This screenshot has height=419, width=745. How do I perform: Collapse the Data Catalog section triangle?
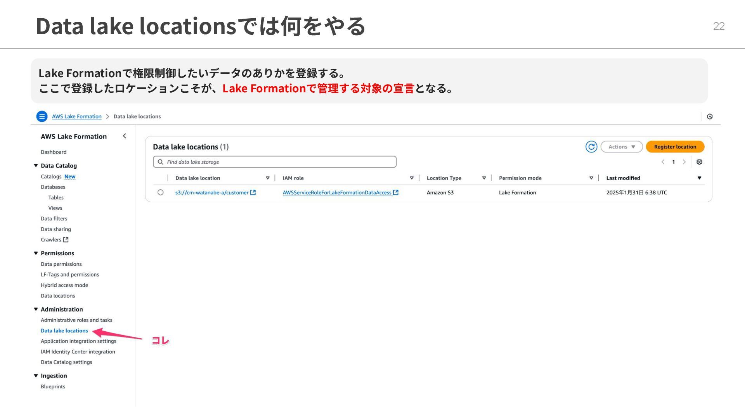click(36, 166)
